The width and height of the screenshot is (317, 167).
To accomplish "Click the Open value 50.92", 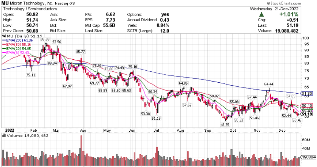I will point(32,14).
